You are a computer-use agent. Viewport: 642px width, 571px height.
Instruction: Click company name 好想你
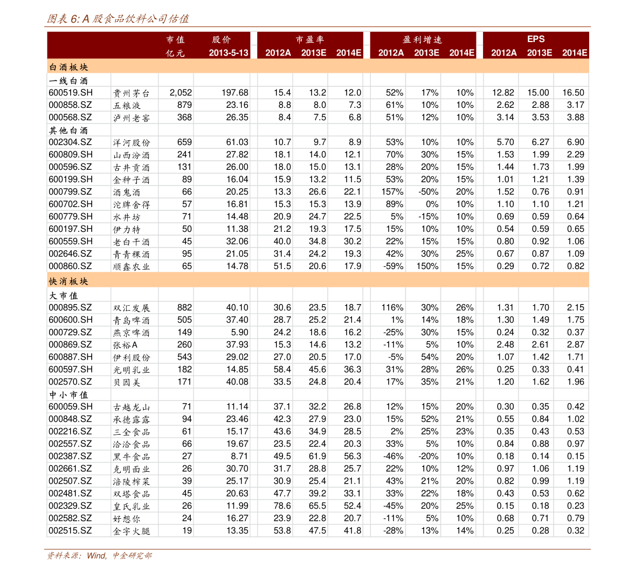[127, 519]
